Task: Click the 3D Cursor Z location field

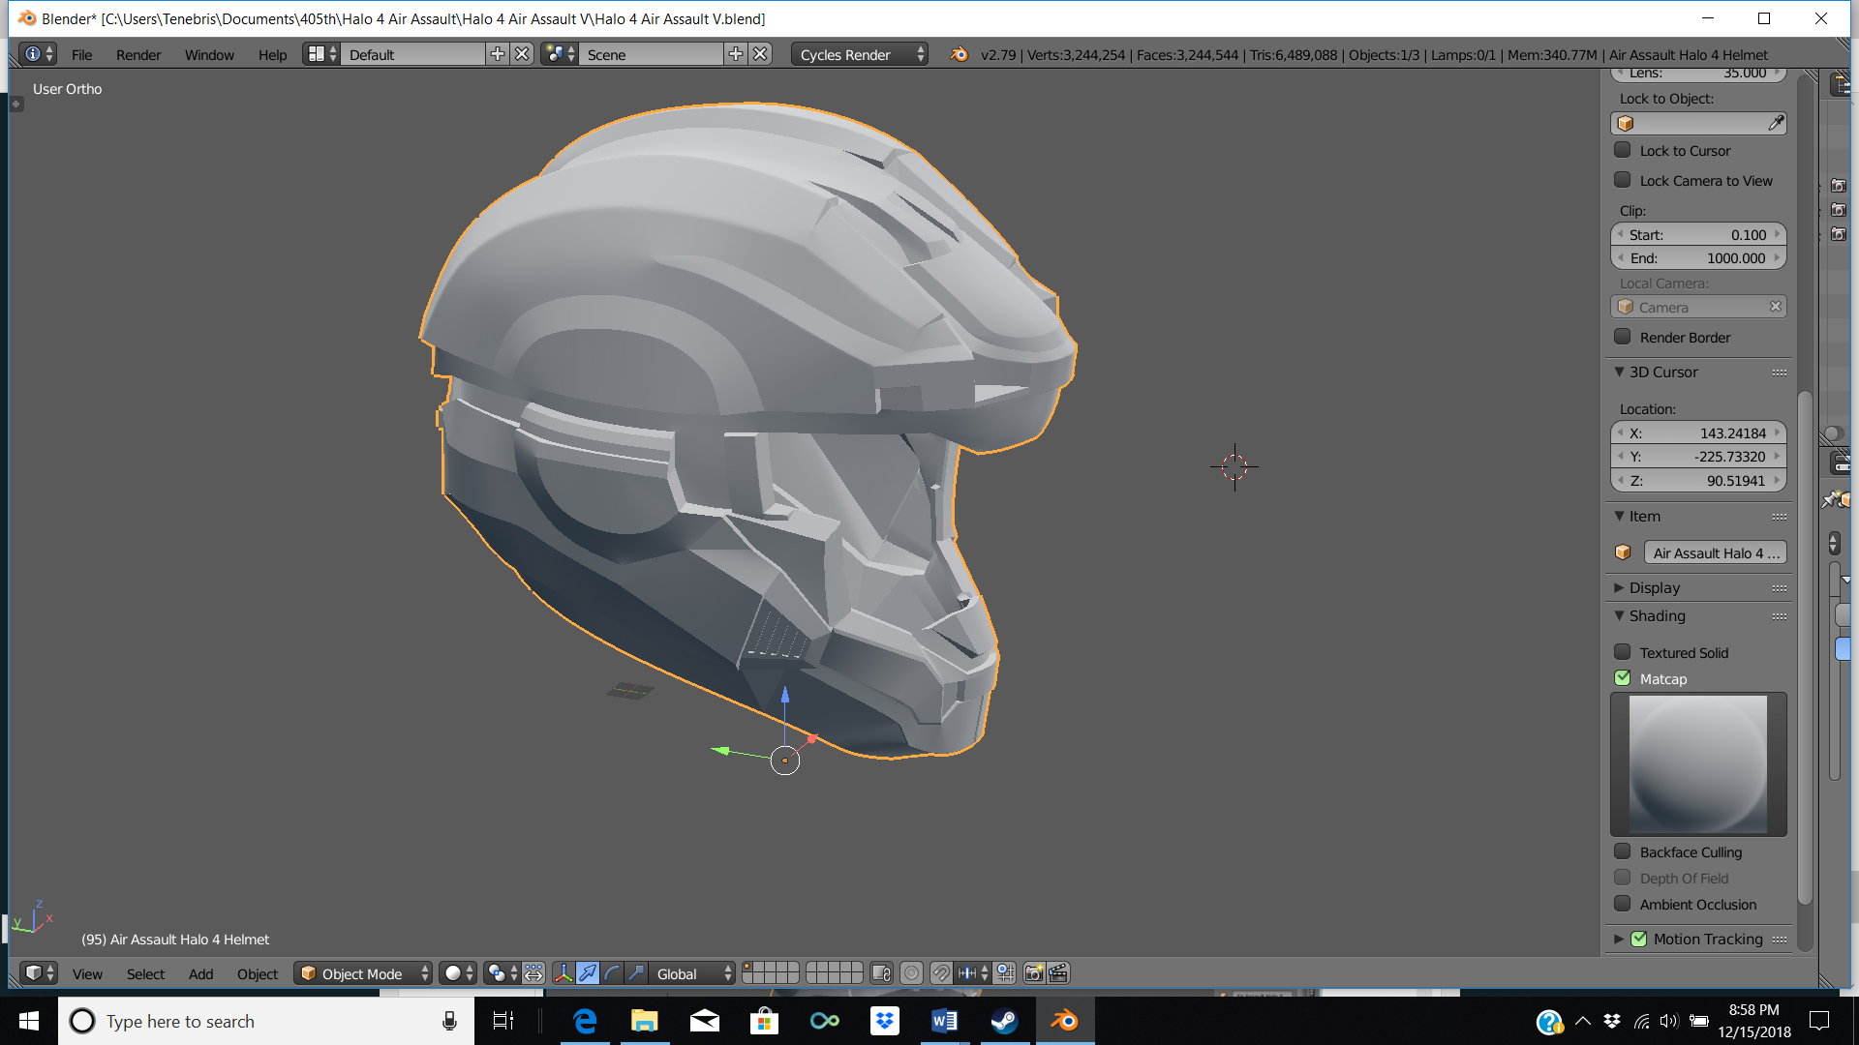Action: (1698, 480)
